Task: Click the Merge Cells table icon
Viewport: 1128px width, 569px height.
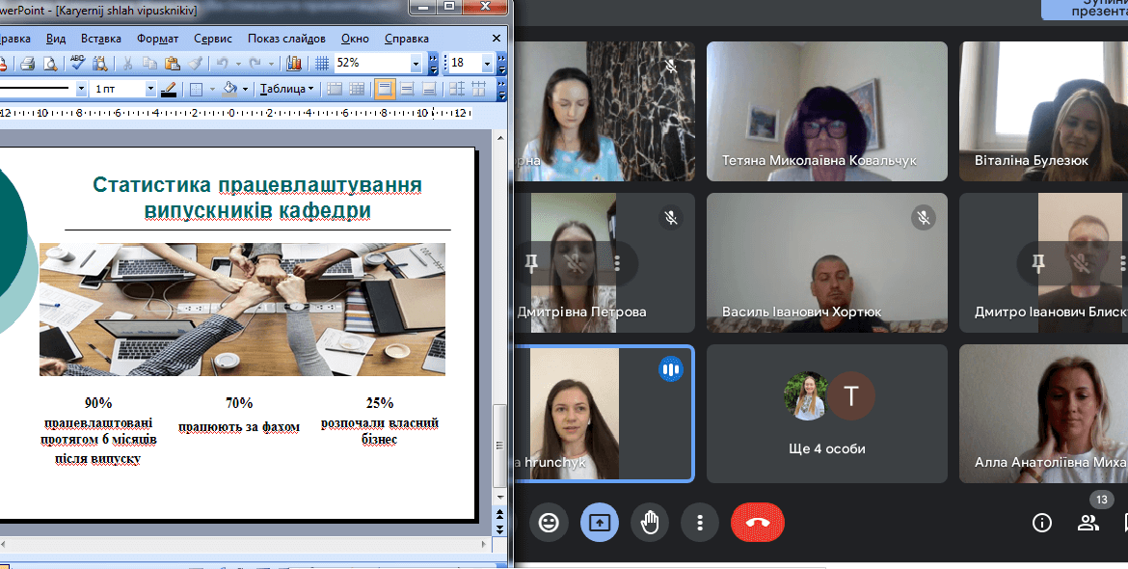Action: [x=334, y=89]
